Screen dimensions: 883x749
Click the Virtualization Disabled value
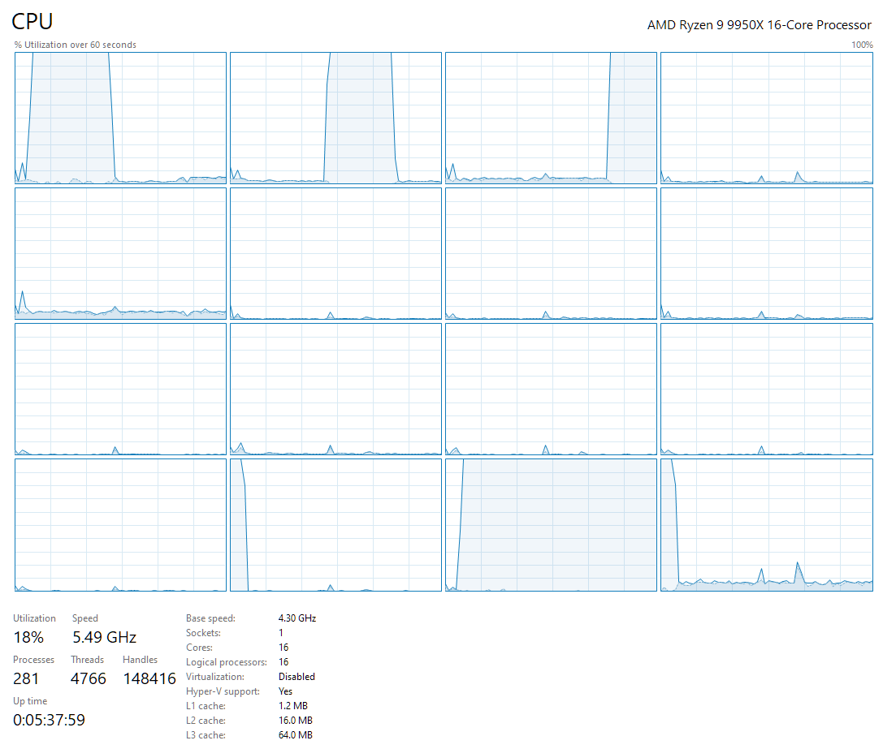pos(296,677)
